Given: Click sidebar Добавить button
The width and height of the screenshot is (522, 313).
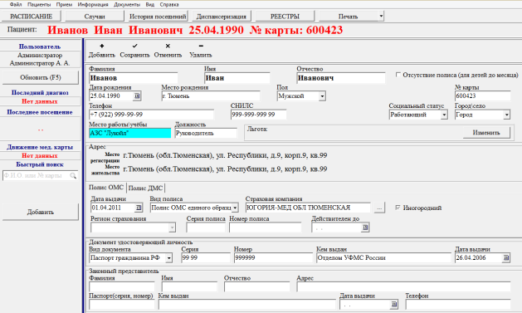Looking at the screenshot, I should tap(41, 212).
